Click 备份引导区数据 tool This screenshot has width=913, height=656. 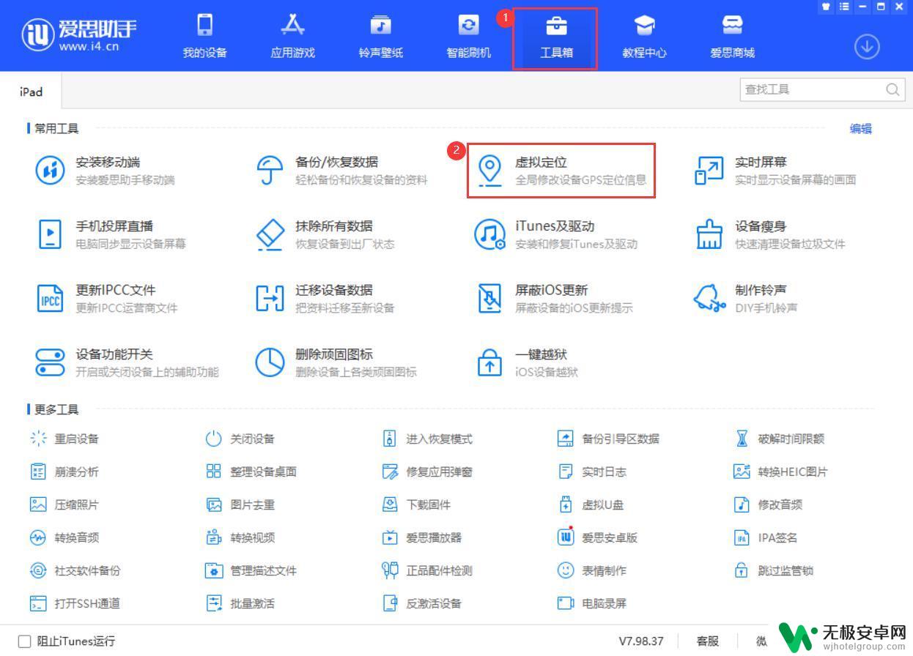tap(608, 439)
